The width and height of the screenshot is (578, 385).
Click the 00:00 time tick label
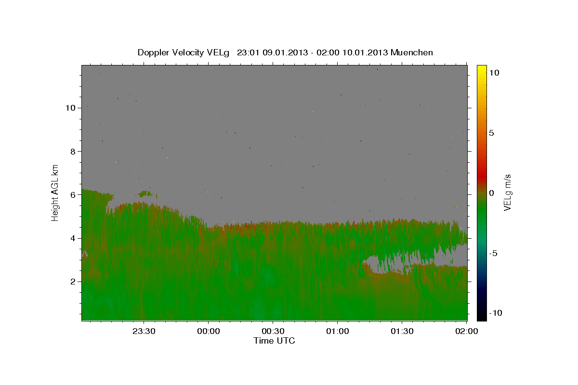click(208, 331)
